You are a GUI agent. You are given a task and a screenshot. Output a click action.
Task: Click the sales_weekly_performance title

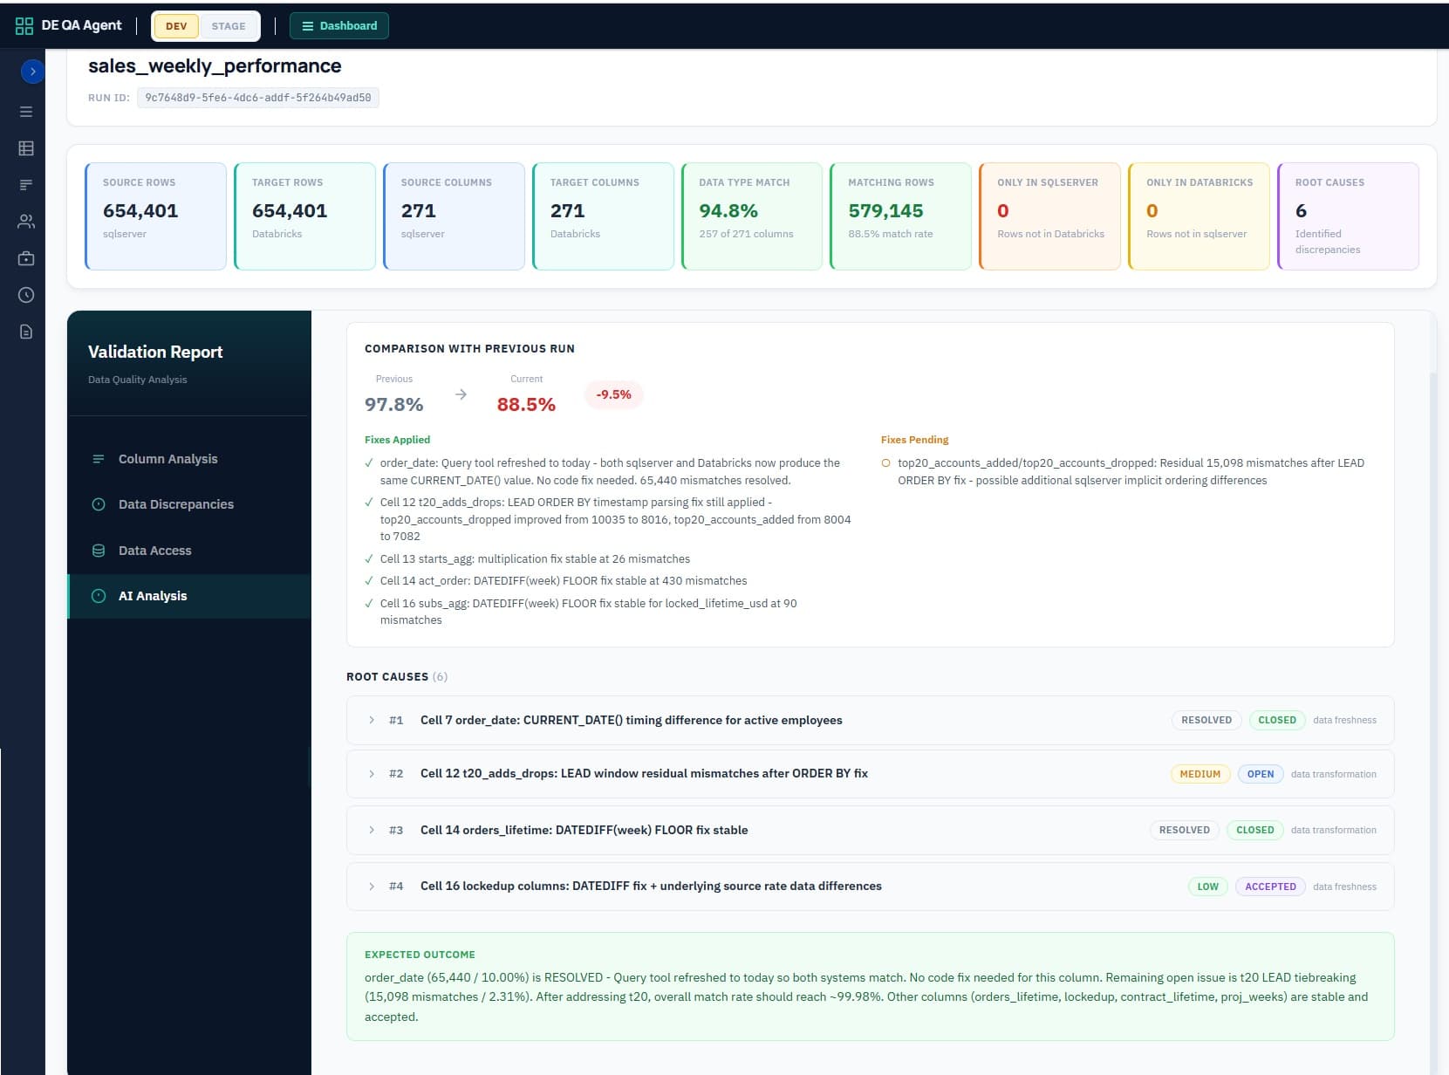point(215,66)
